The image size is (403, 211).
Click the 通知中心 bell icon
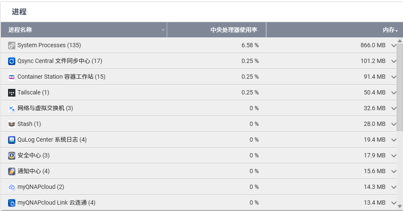tap(12, 171)
